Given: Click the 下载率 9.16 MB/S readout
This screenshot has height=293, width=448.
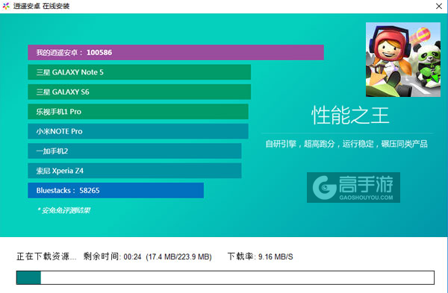Looking at the screenshot, I should (x=261, y=256).
